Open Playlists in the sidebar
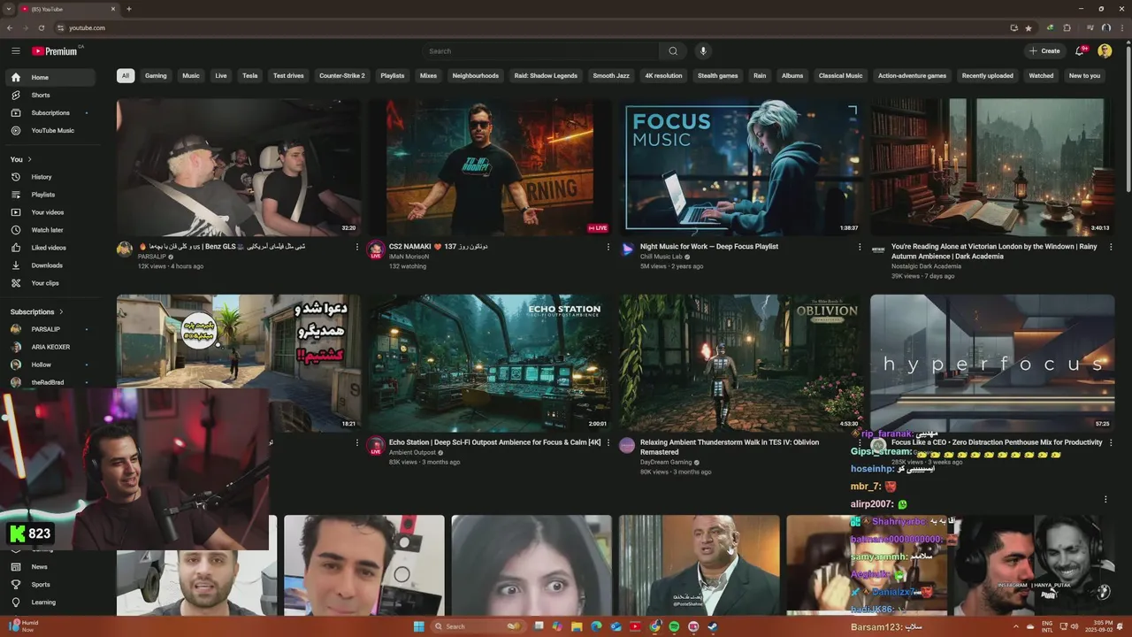1132x637 pixels. pyautogui.click(x=51, y=195)
